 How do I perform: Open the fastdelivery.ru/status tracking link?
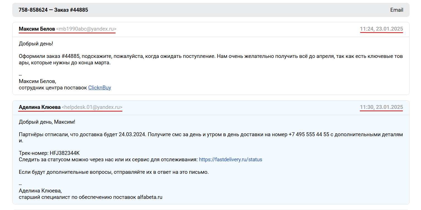(x=231, y=160)
